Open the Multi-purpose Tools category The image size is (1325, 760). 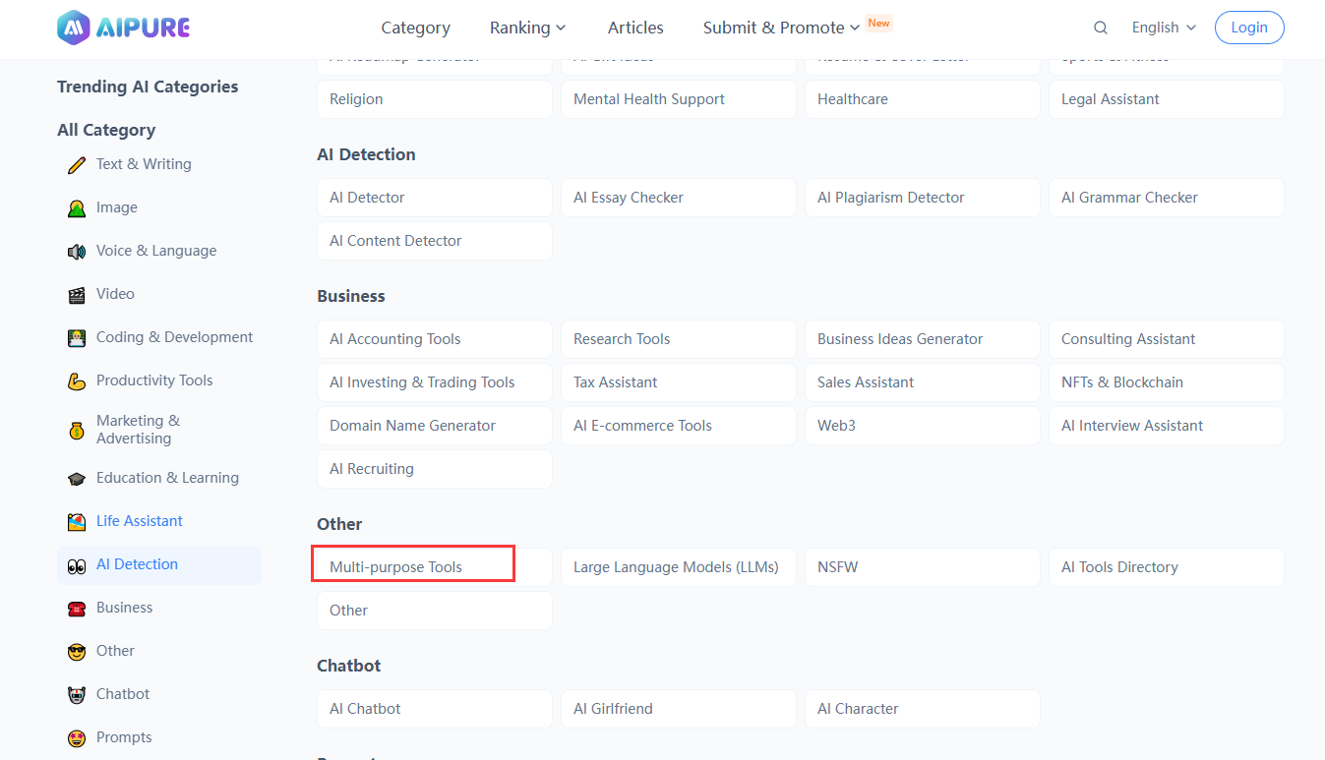[x=434, y=567]
